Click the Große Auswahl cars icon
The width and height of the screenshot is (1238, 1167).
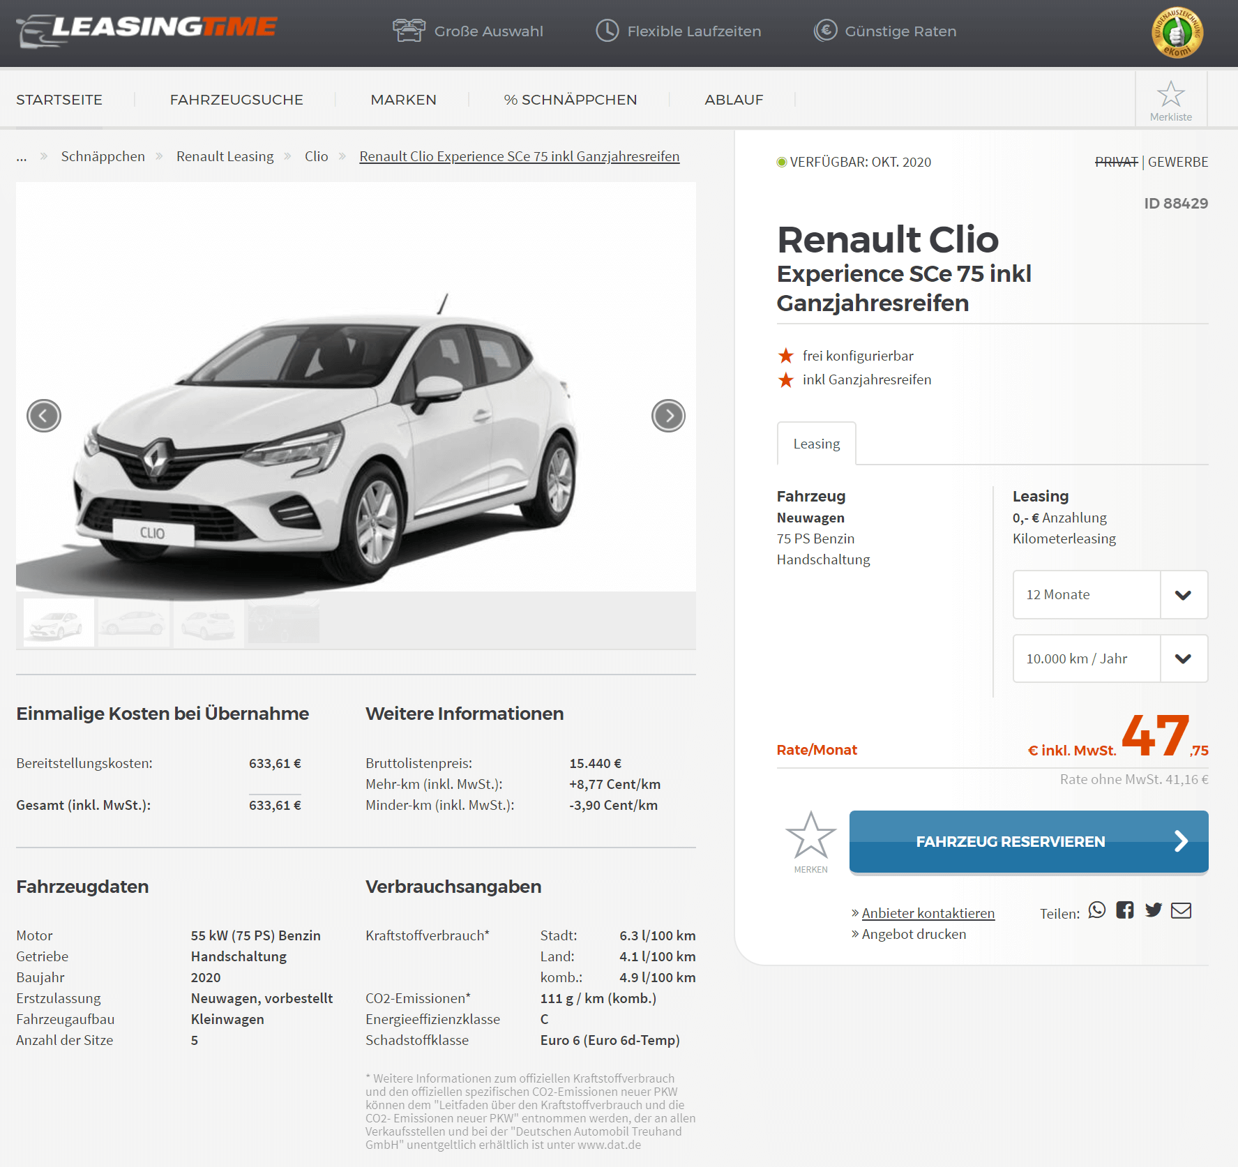tap(409, 31)
